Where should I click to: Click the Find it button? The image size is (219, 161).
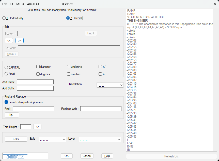[x=91, y=33]
